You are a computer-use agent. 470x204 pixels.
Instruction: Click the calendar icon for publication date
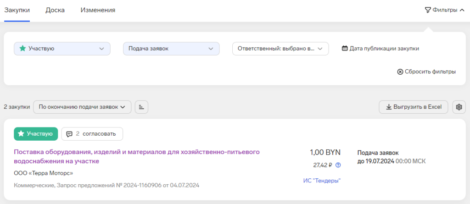[x=345, y=49]
